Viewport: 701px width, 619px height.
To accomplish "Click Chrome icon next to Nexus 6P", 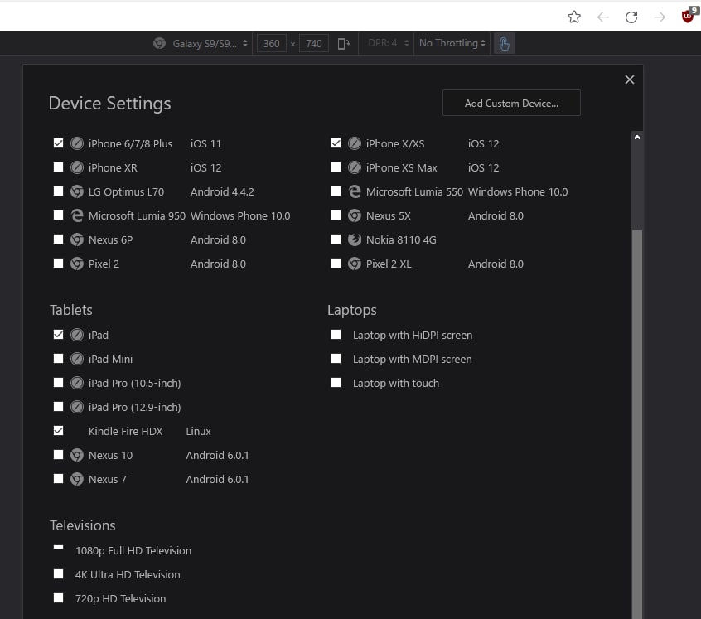I will [77, 240].
